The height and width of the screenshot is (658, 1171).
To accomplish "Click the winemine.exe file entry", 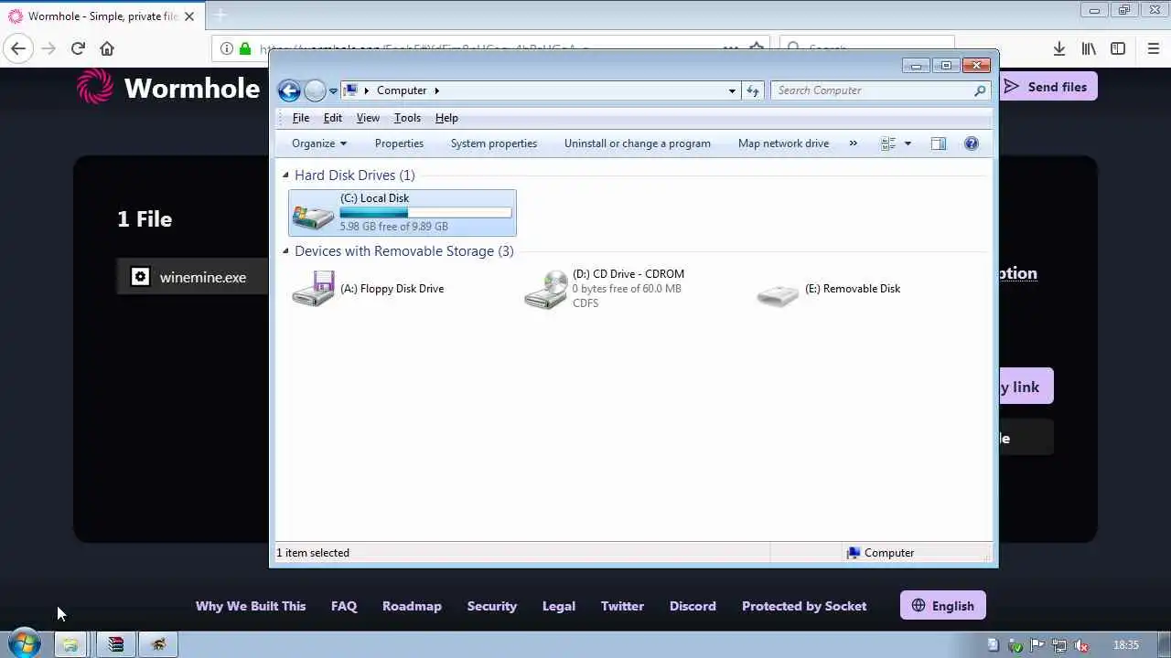I will coord(192,277).
